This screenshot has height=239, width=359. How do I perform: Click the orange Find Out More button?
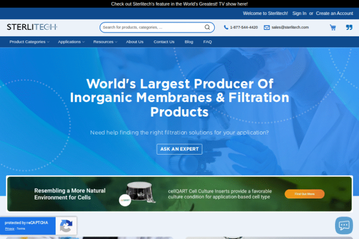tap(304, 194)
